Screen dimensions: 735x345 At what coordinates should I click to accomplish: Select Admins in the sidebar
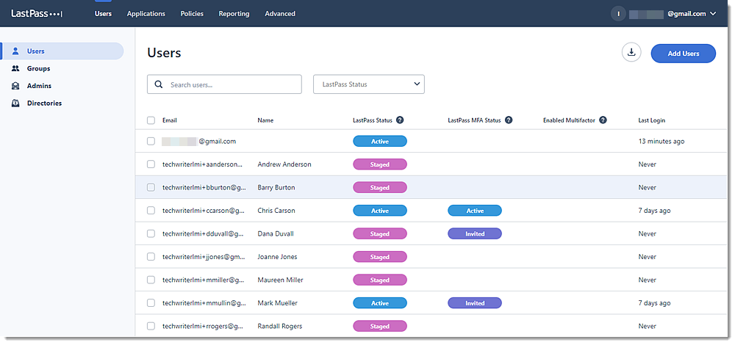point(40,86)
